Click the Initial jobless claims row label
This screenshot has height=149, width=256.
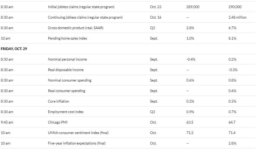tap(81, 7)
